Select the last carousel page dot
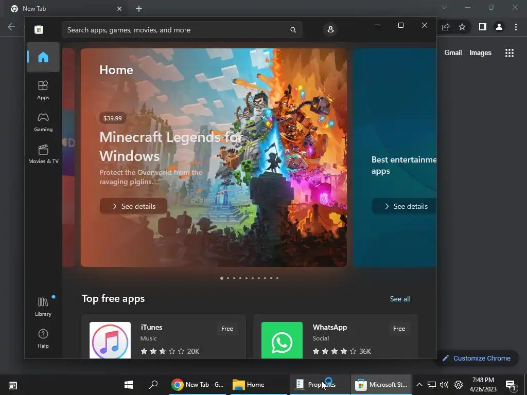This screenshot has width=527, height=395. pos(277,278)
